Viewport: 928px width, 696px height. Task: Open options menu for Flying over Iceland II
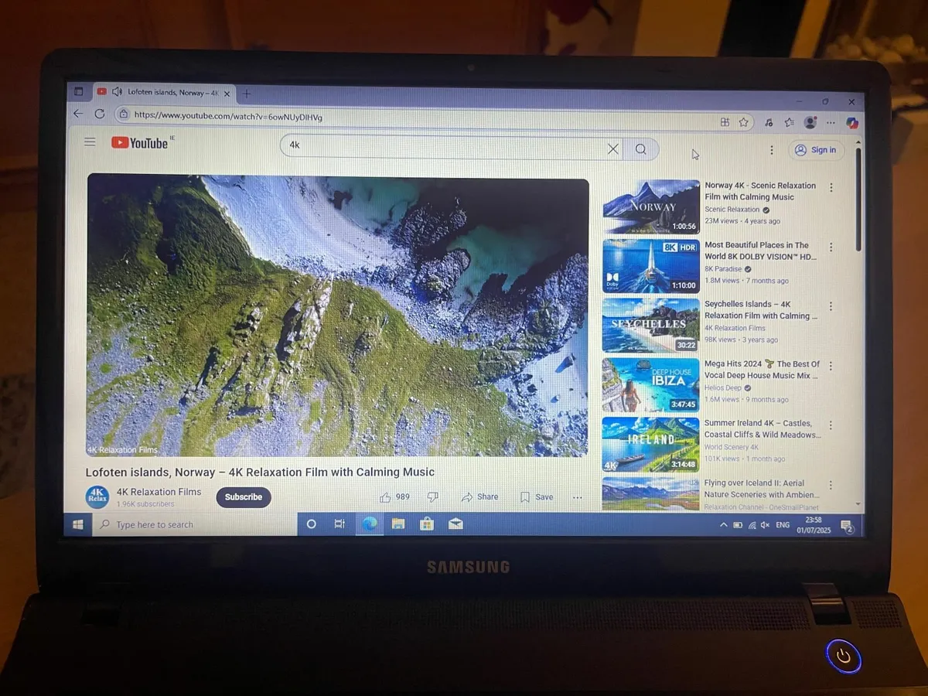coord(831,485)
